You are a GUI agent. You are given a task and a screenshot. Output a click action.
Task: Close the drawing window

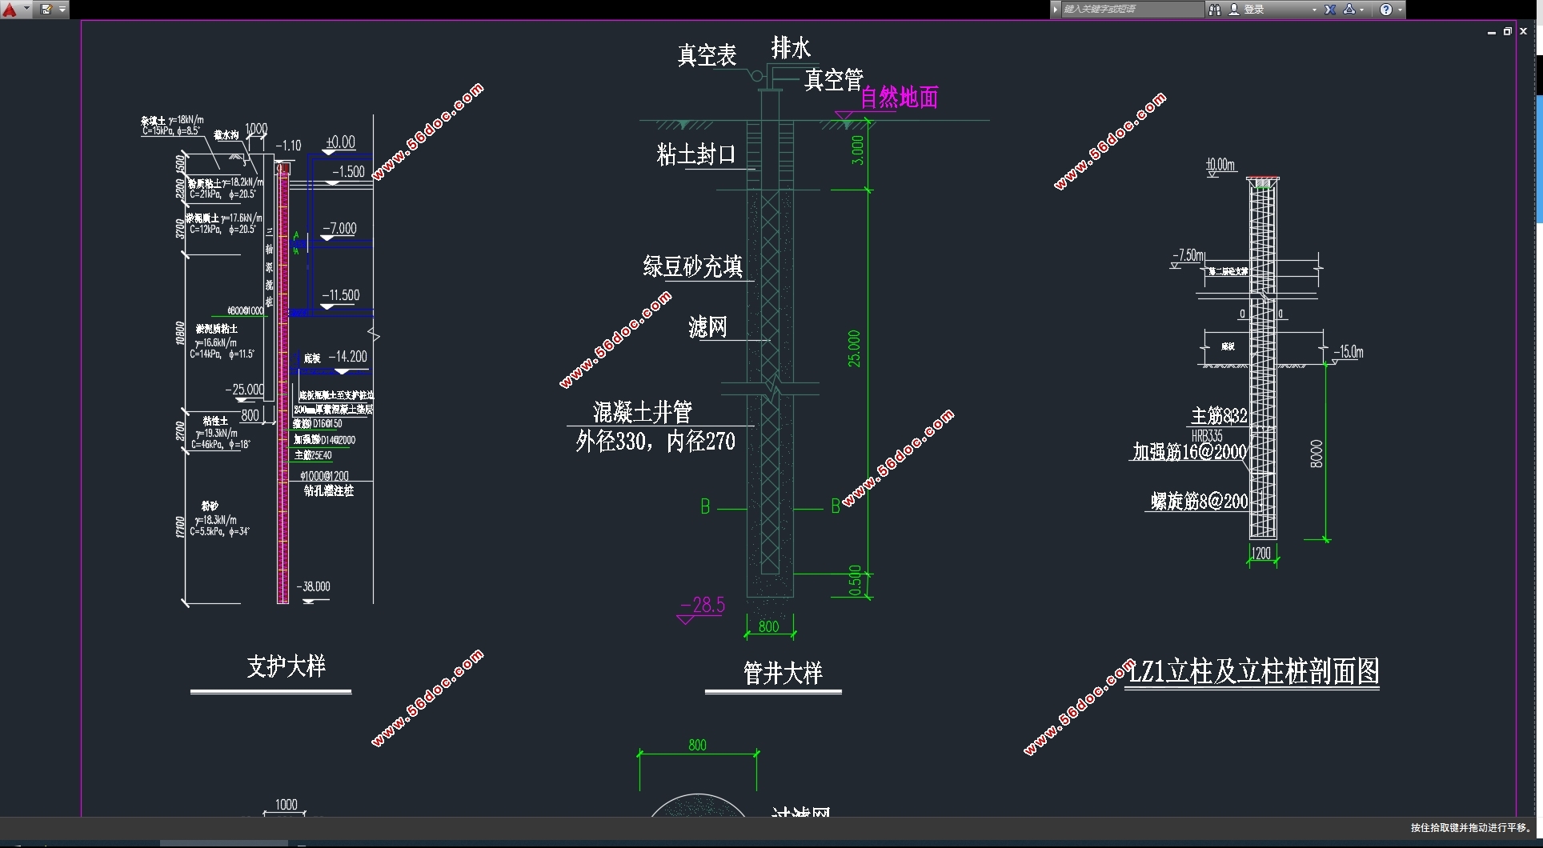(1524, 32)
